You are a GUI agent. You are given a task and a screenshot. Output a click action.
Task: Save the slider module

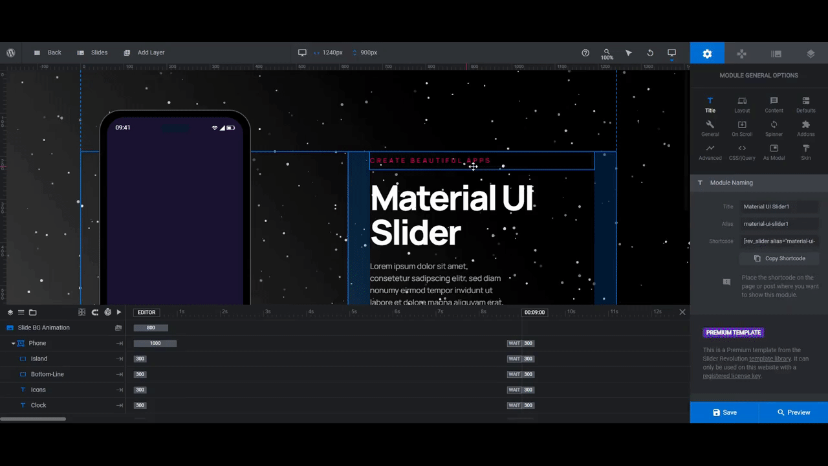724,412
